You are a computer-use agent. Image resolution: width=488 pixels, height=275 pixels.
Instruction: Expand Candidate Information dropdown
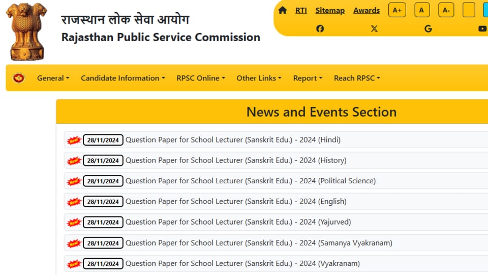(123, 78)
